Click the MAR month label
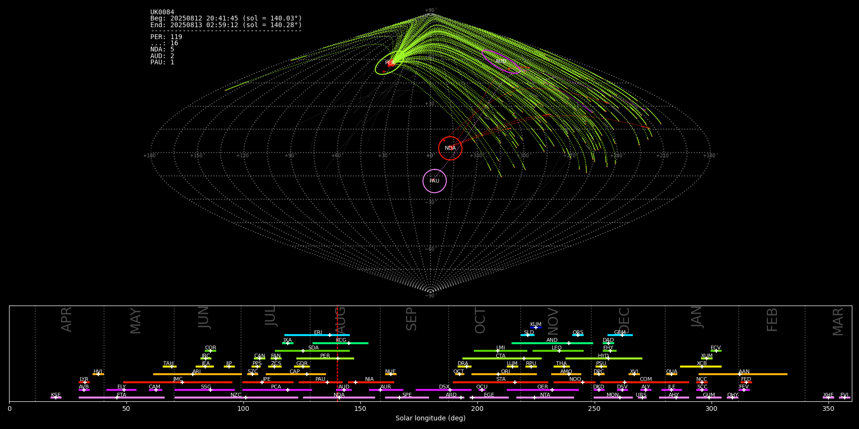The height and width of the screenshot is (429, 859). pyautogui.click(x=838, y=322)
